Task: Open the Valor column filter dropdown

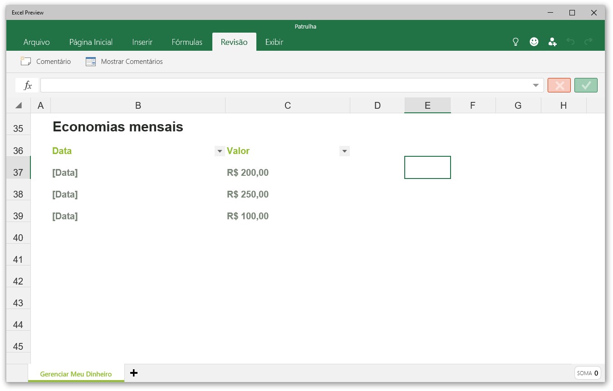Action: (344, 151)
